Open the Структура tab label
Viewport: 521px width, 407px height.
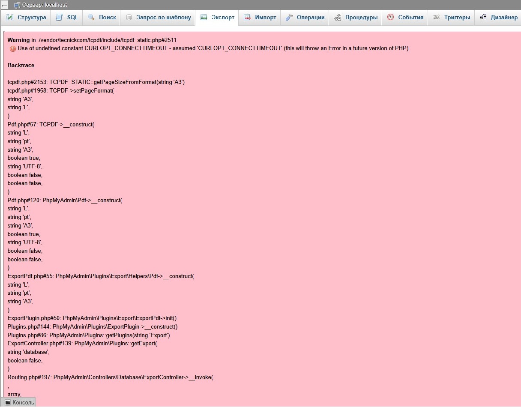point(32,18)
